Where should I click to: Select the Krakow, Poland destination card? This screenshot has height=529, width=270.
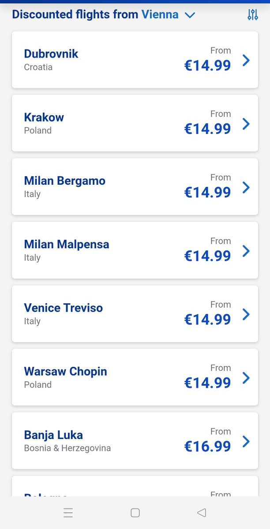click(x=135, y=123)
